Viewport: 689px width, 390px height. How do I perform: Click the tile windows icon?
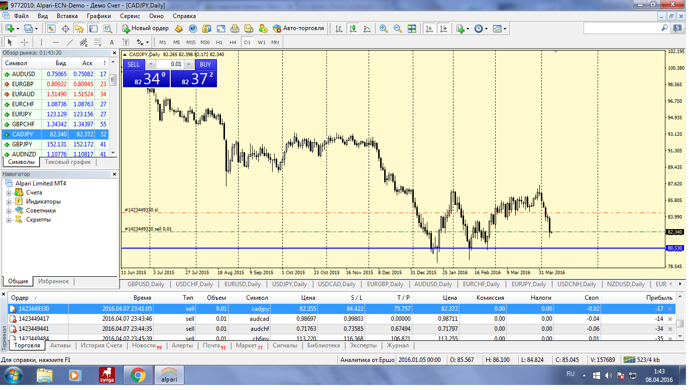[x=412, y=29]
